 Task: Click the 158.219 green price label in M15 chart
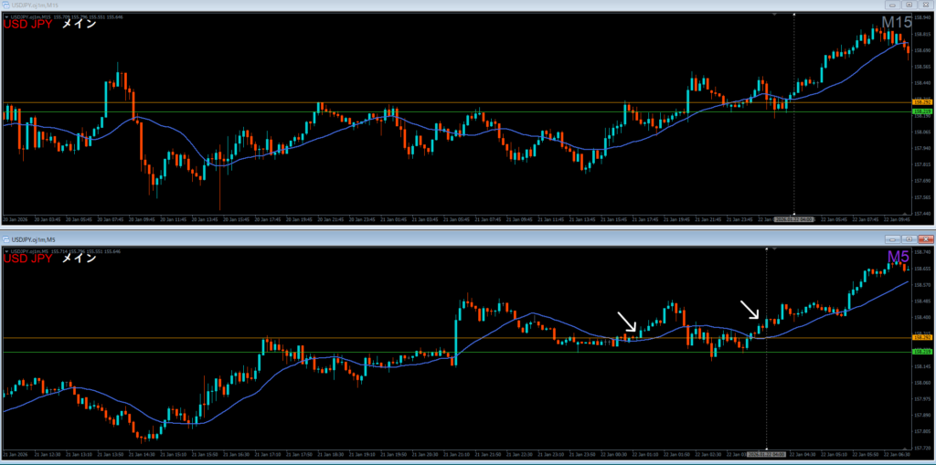(x=922, y=111)
